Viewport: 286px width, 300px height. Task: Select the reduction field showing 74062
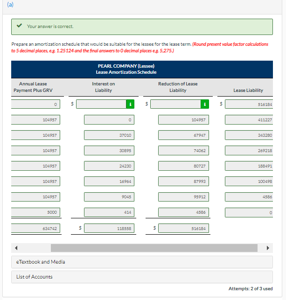tap(183, 150)
